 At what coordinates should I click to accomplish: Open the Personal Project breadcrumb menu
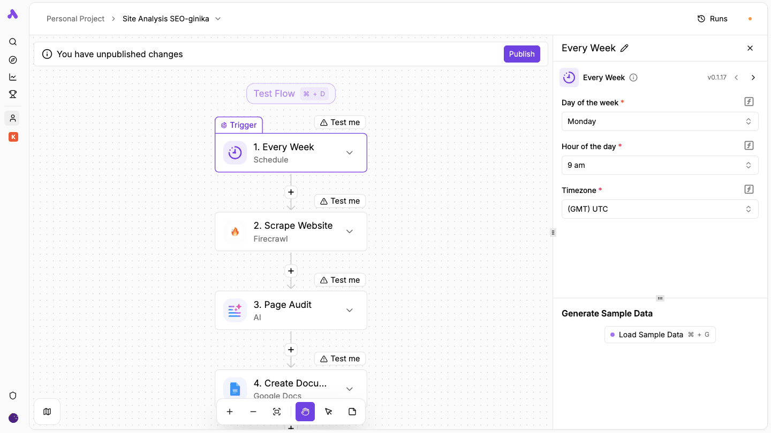click(x=75, y=18)
